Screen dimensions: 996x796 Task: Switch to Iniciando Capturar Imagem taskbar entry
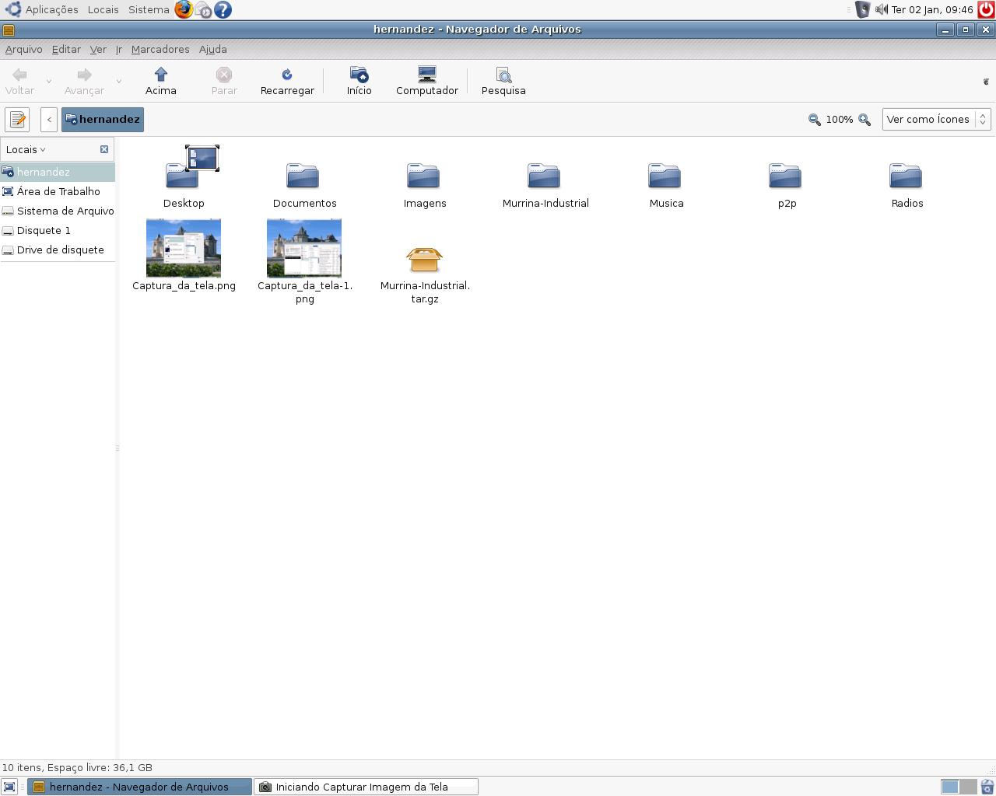[x=366, y=787]
